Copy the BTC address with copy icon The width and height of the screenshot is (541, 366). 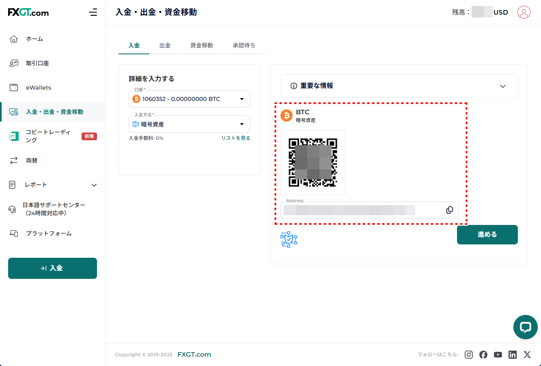coord(450,210)
